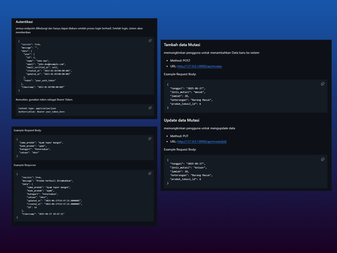The image size is (337, 253).
Task: Click the "jenis_mutasi": "masuk" code line
Action: [188, 92]
